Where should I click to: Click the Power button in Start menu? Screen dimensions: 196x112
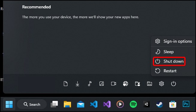click(x=174, y=84)
